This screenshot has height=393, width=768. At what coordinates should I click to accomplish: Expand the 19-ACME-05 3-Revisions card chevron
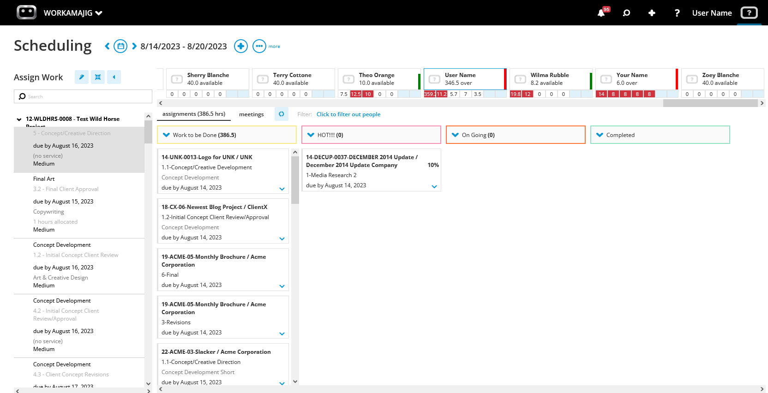(x=282, y=334)
